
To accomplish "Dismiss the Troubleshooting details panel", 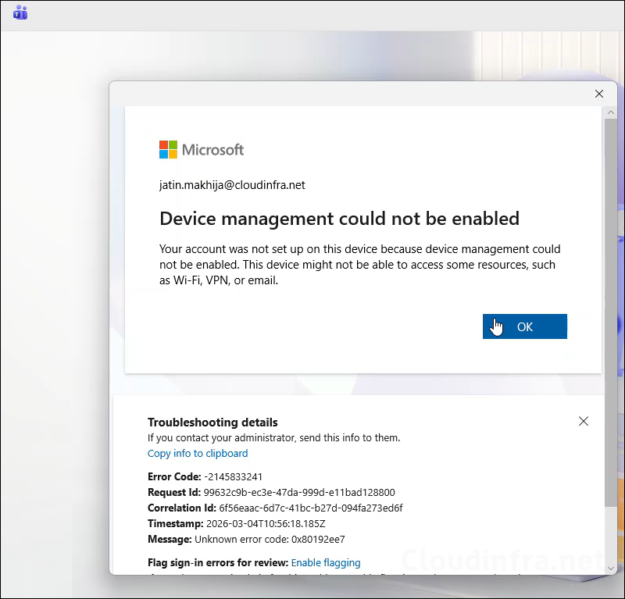I will pos(584,421).
